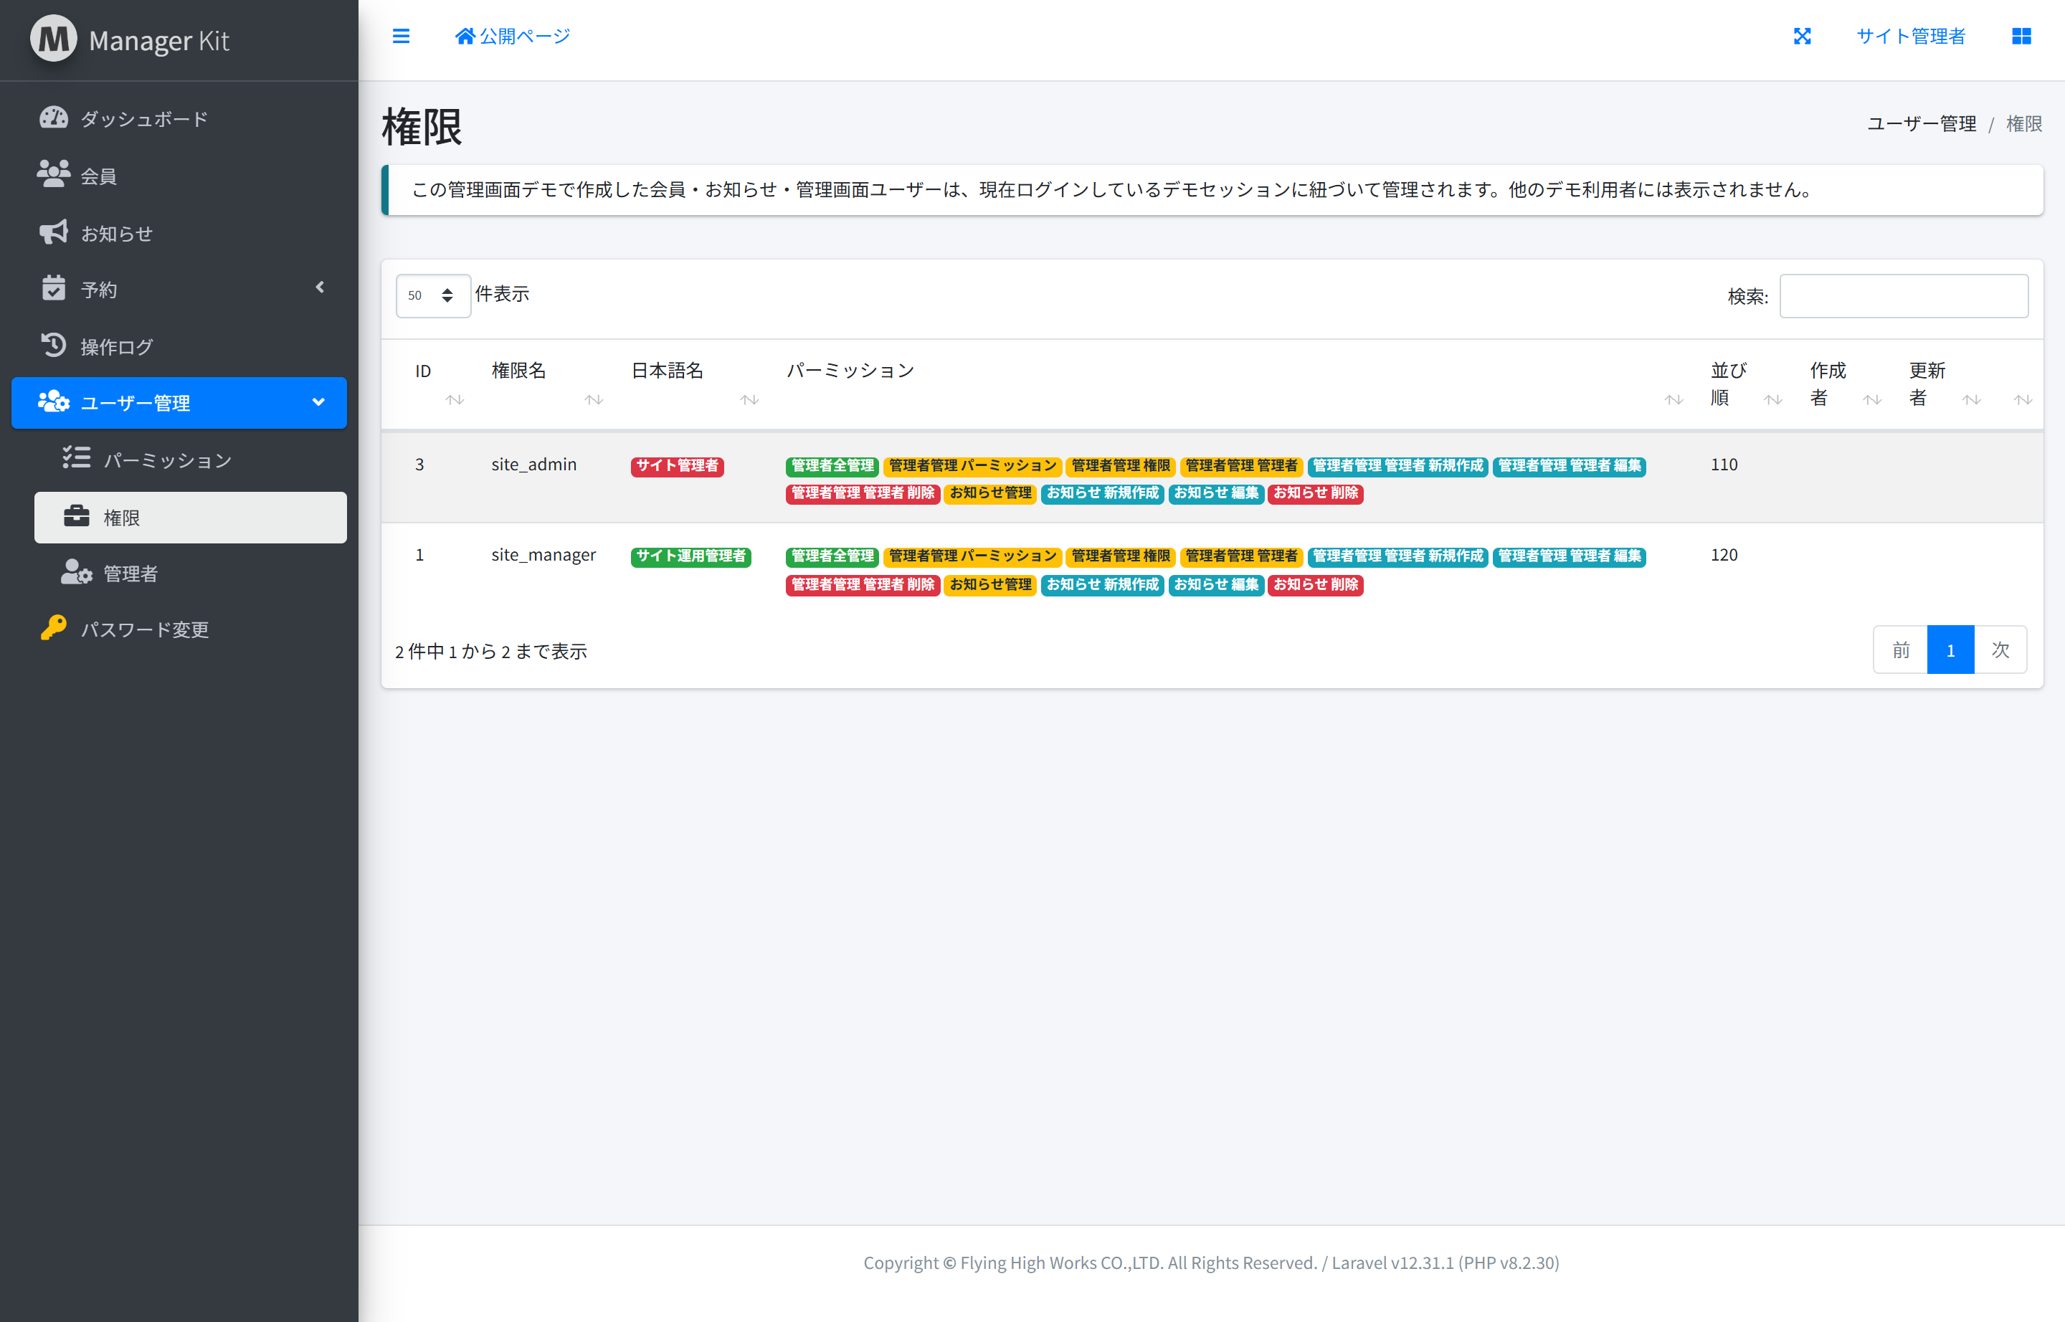
Task: Click the site_manager role name cell
Action: [543, 555]
